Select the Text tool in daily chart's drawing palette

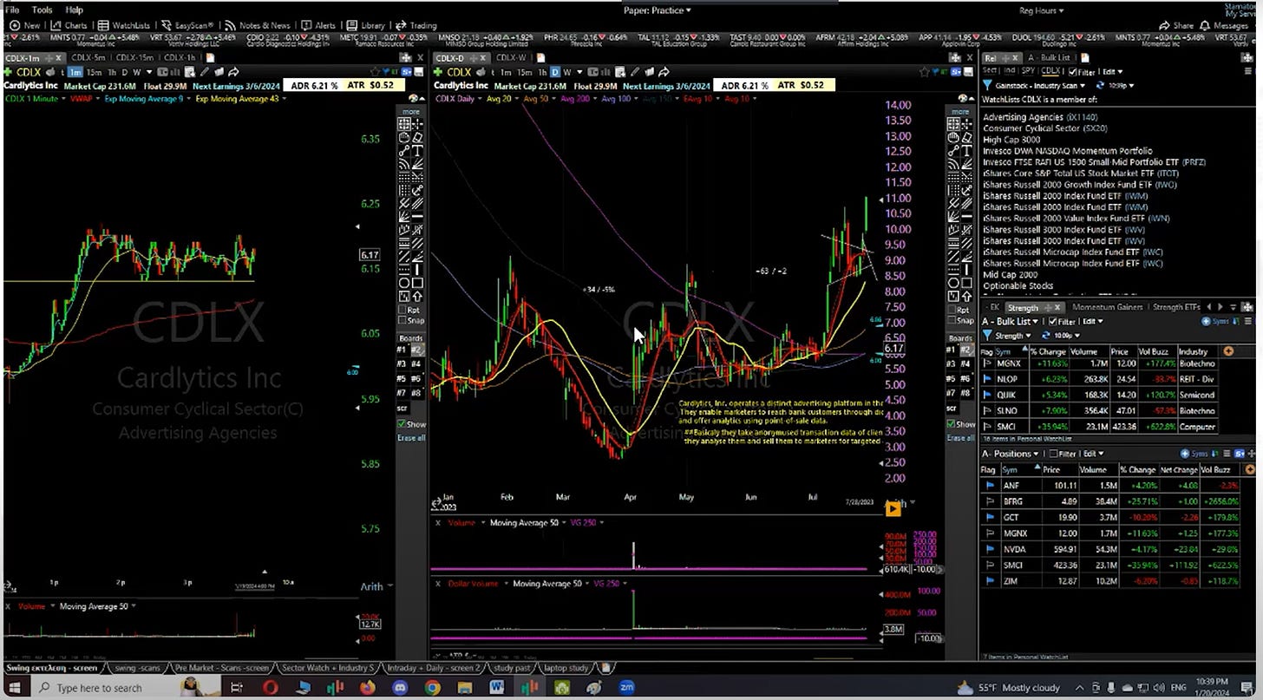(x=966, y=151)
